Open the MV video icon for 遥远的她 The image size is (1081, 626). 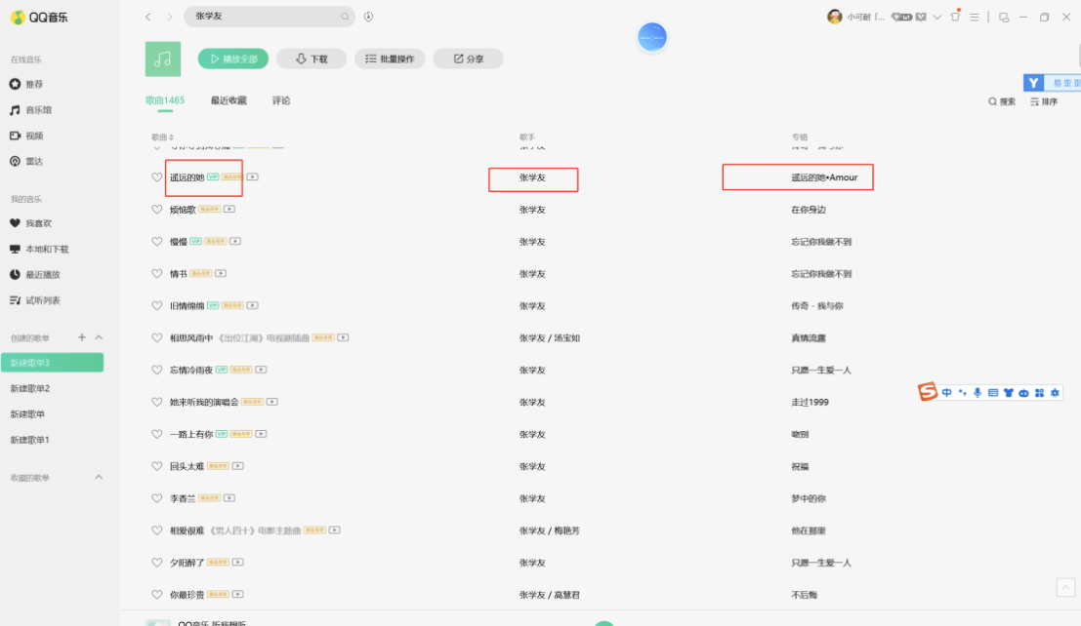click(252, 177)
